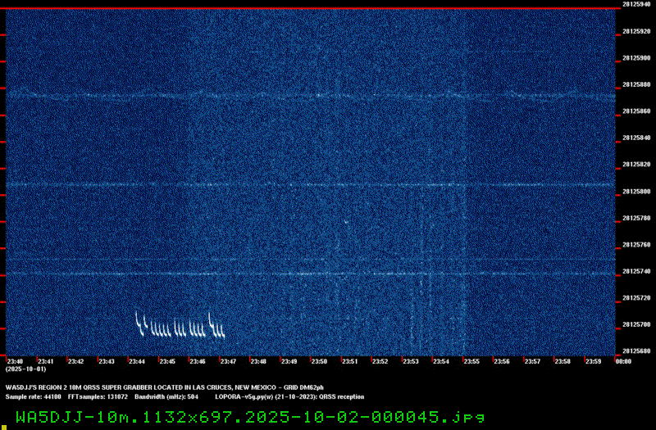Click the 28125900 frequency label
656x430 pixels.
click(636, 58)
